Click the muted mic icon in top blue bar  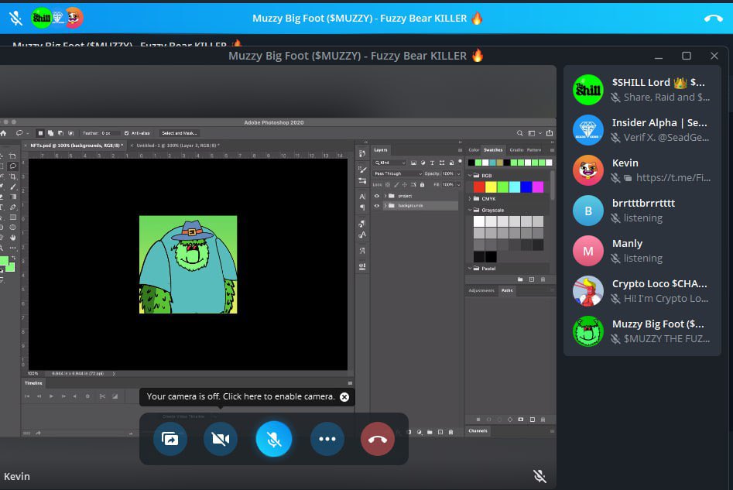click(16, 19)
